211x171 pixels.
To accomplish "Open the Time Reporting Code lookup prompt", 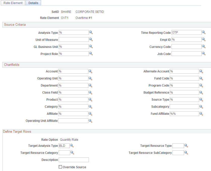I will (x=204, y=32).
